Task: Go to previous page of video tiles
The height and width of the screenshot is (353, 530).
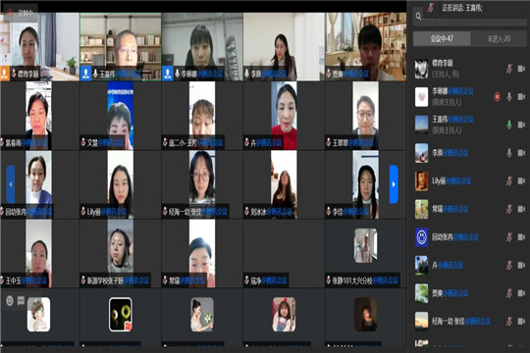Action: click(x=11, y=184)
